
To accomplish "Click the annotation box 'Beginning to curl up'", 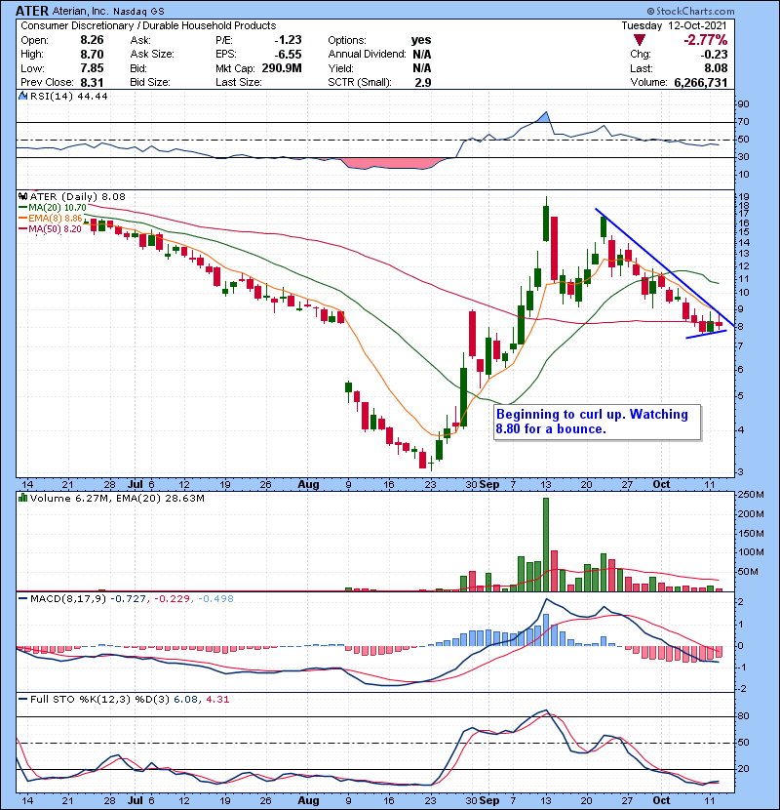I will pos(598,422).
